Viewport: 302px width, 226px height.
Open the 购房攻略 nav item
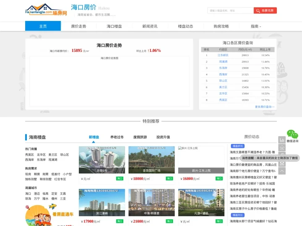221,26
